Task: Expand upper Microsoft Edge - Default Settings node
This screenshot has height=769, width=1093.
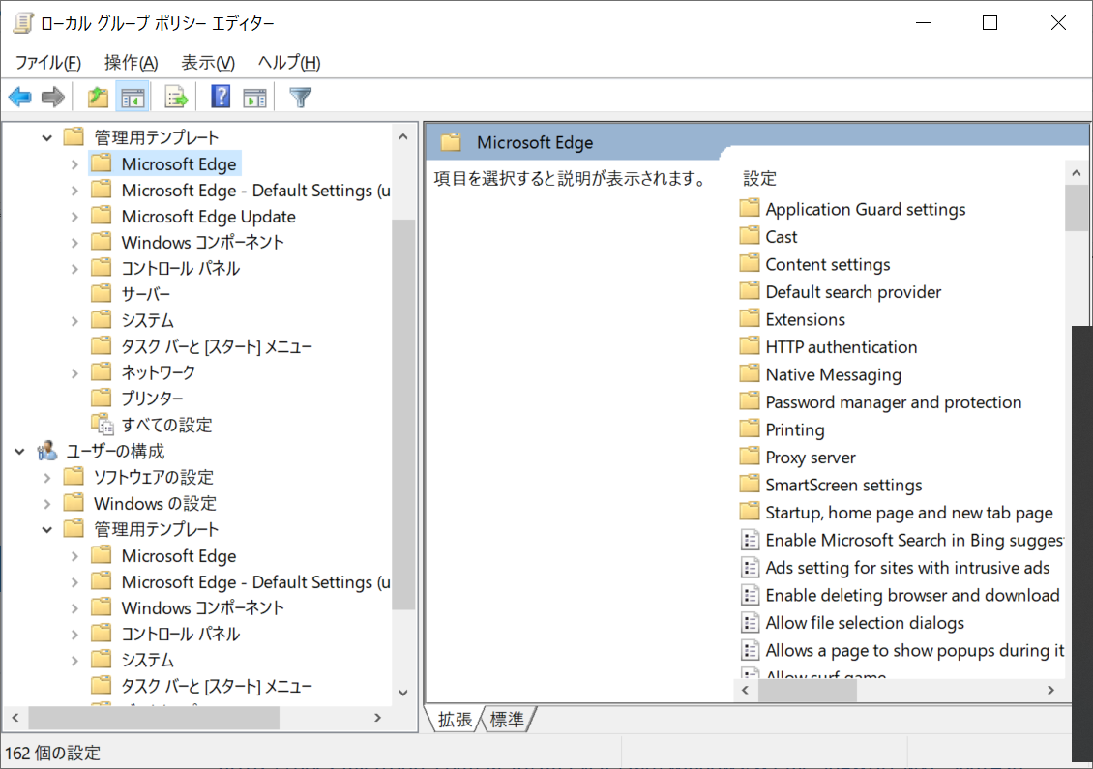Action: (74, 191)
